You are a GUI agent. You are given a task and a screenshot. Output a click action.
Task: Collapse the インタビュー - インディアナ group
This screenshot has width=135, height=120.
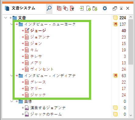pos(12,76)
